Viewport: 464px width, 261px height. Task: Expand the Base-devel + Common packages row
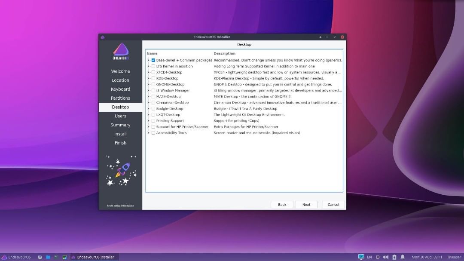(149, 60)
